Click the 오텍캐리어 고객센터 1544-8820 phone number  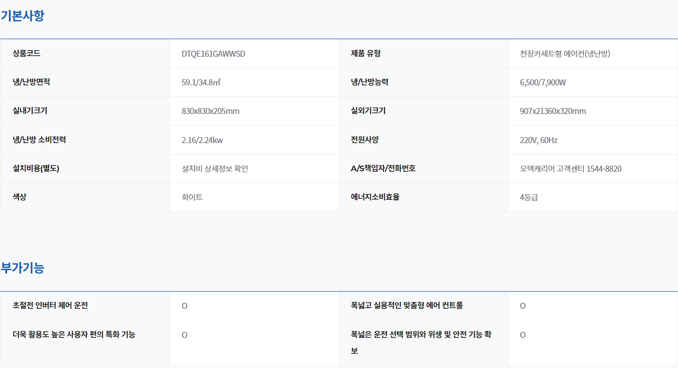click(x=571, y=169)
